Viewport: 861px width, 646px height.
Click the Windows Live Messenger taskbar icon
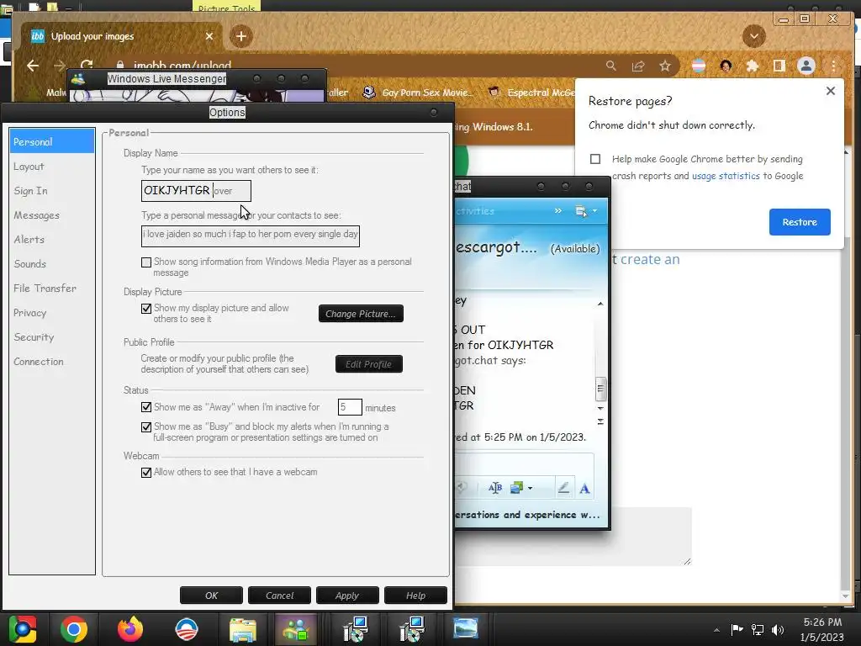(296, 629)
